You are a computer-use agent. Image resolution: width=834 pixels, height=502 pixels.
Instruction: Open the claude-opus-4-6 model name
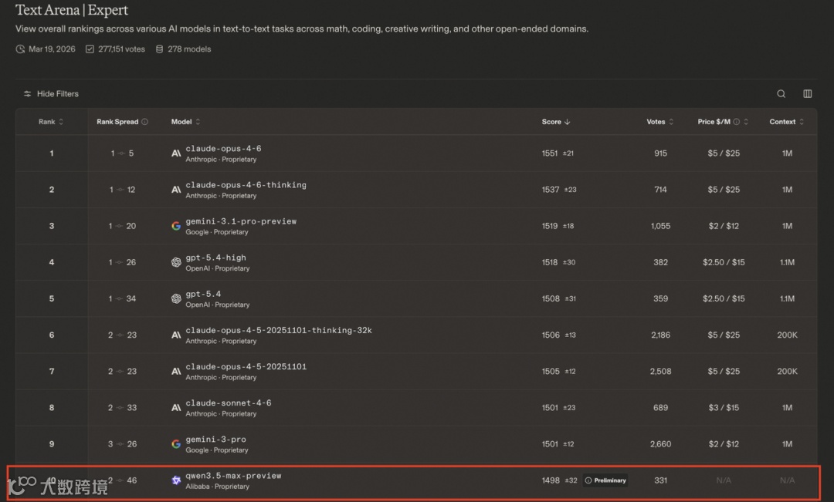tap(223, 149)
